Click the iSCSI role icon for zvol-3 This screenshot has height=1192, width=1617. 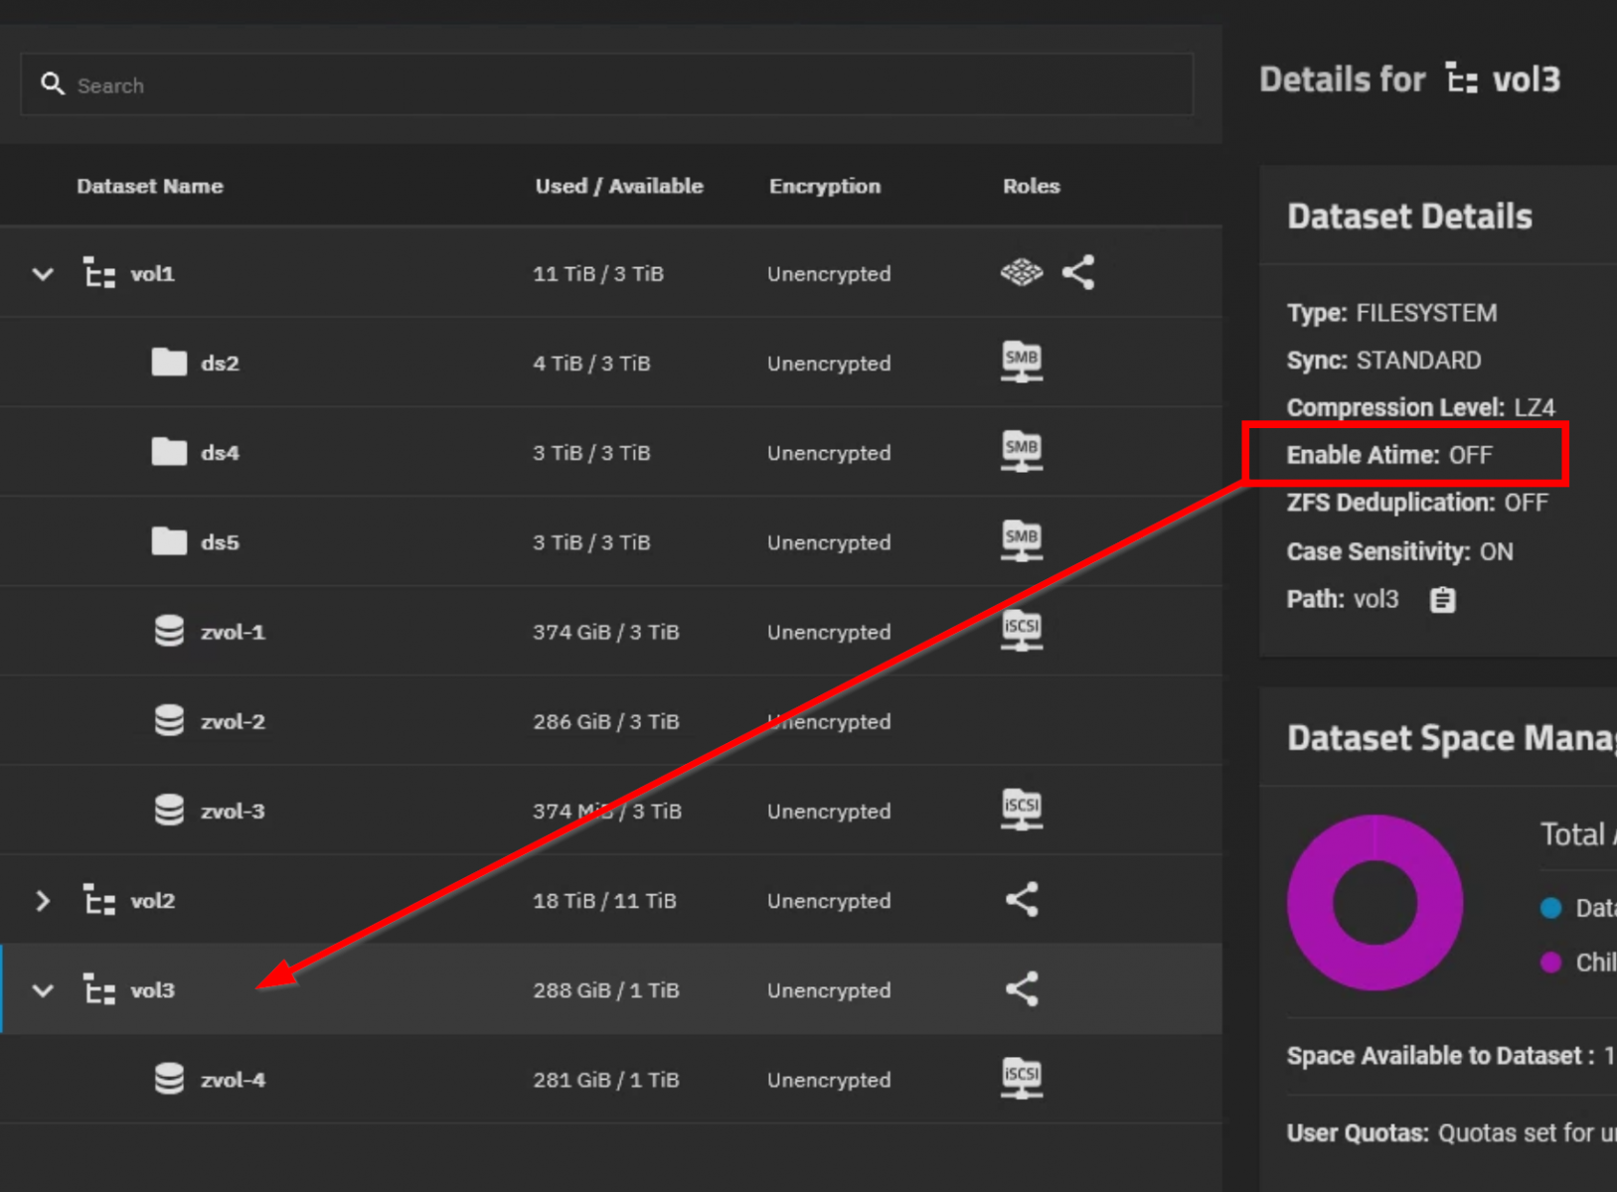pyautogui.click(x=1022, y=809)
